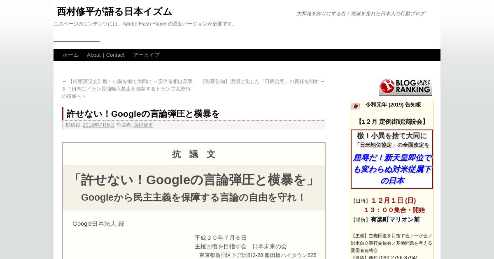This screenshot has height=259, width=494.
Task: Click post heading 許せない！Googleの言論弾圧と横暴を
Action: click(143, 114)
